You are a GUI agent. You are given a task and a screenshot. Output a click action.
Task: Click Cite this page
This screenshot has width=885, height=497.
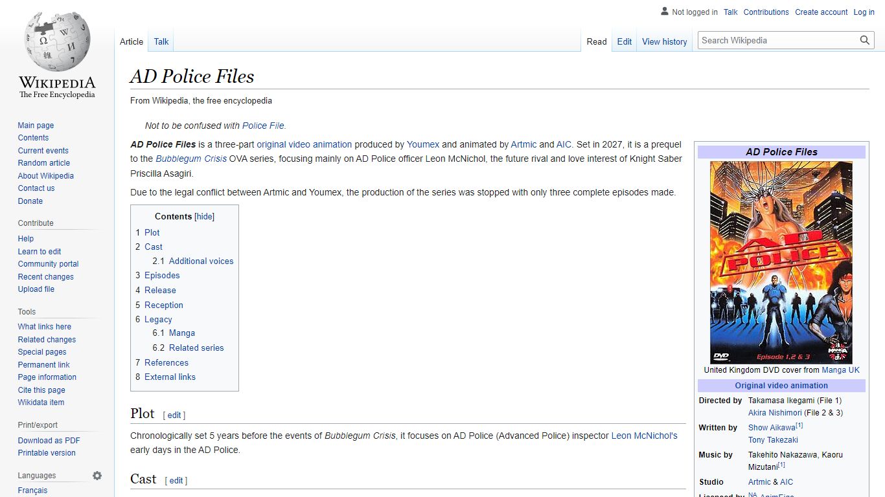point(41,390)
